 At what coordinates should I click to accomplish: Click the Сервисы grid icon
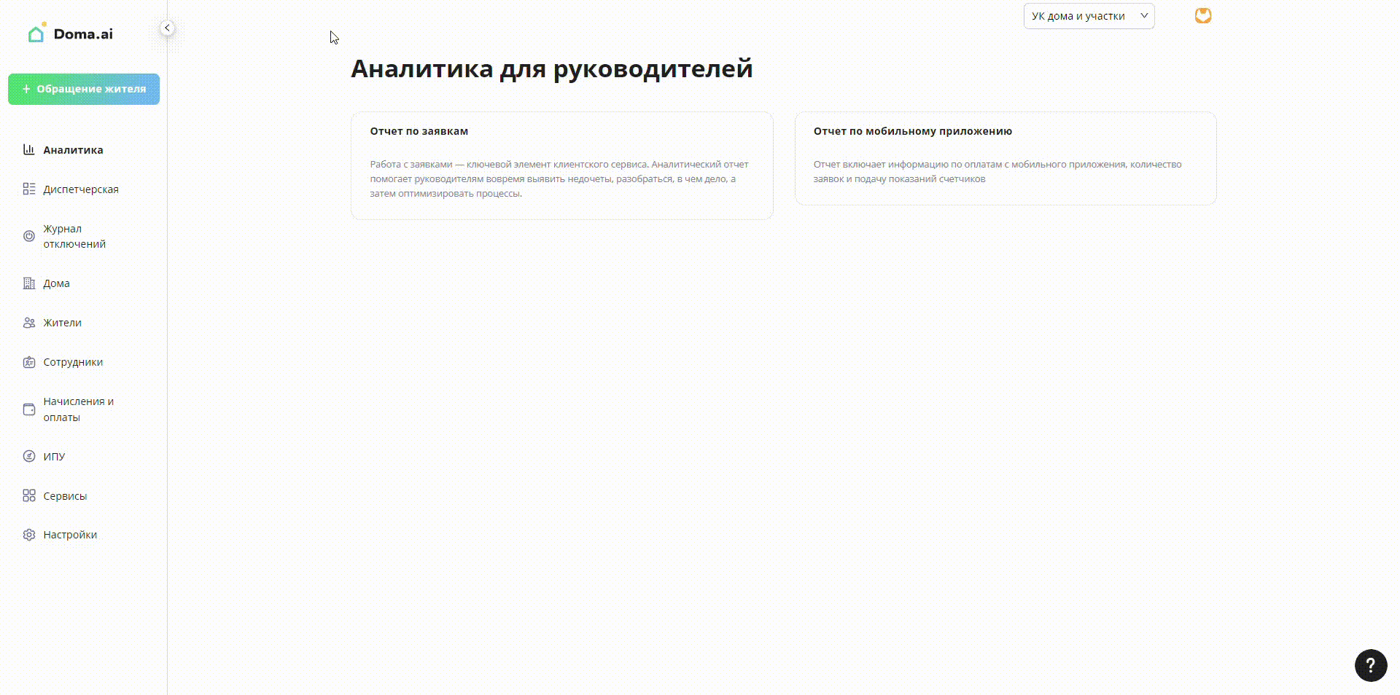click(29, 495)
